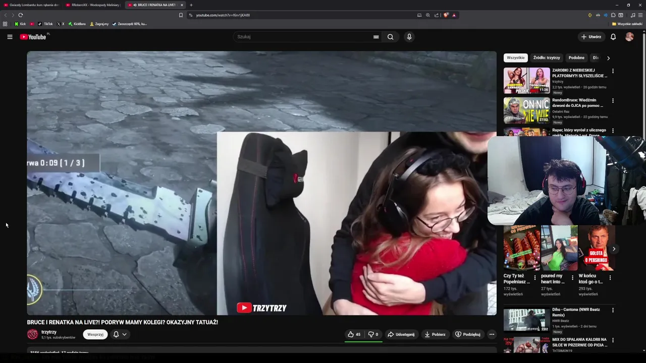Toggle the channel notification bell for trzytrzy
The image size is (646, 363).
tap(116, 334)
